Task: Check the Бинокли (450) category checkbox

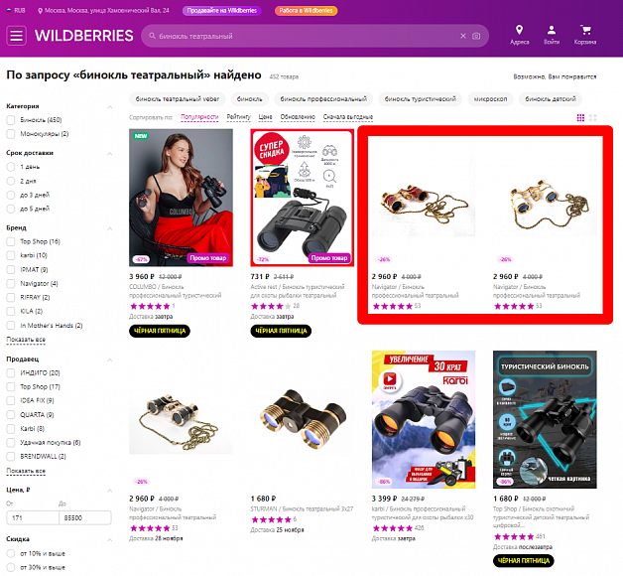Action: point(11,120)
